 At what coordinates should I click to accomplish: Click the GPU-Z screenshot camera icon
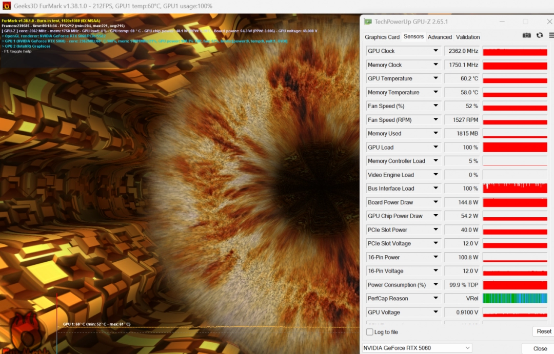[526, 35]
